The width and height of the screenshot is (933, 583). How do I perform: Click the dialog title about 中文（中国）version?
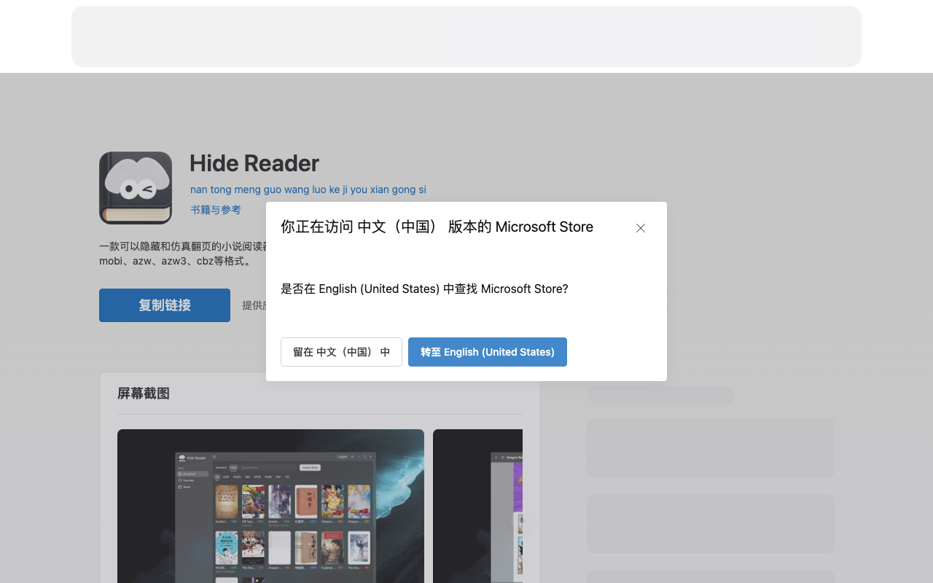click(x=437, y=227)
